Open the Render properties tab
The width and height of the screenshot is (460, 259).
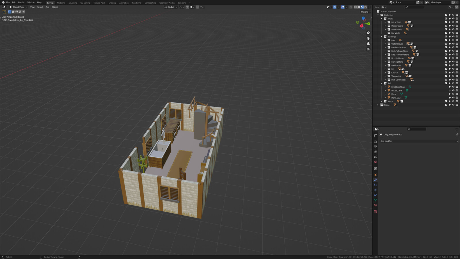coord(375,142)
